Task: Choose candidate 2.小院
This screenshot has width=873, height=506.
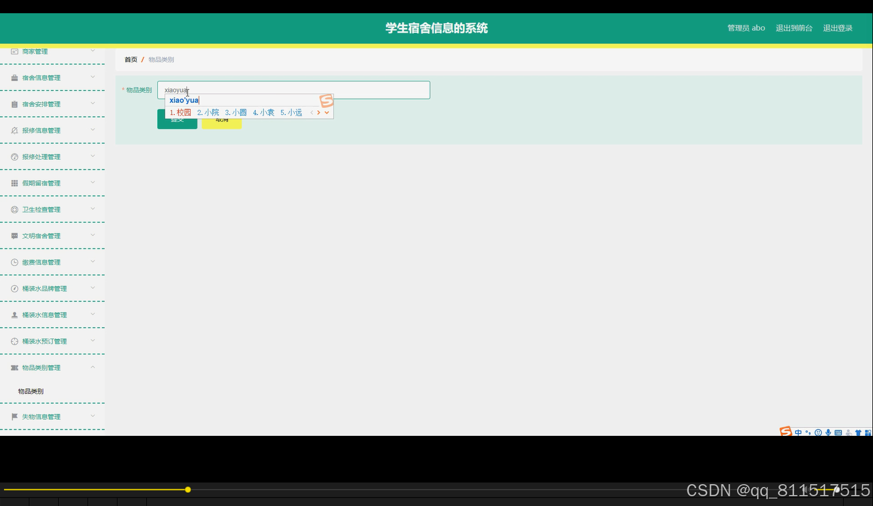Action: point(208,113)
